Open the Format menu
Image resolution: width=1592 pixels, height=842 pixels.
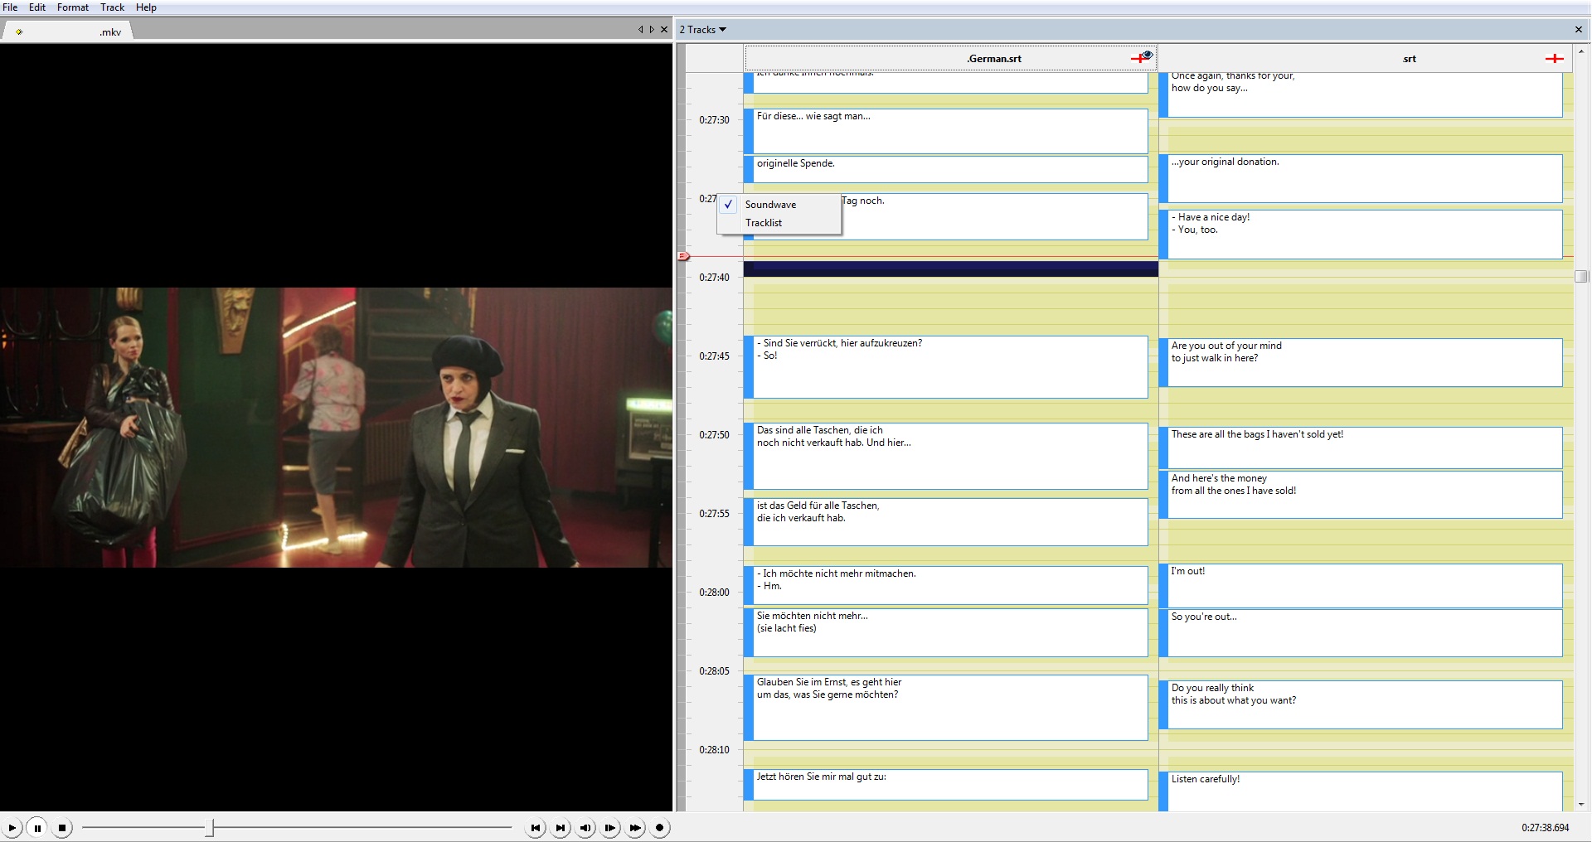(x=72, y=7)
